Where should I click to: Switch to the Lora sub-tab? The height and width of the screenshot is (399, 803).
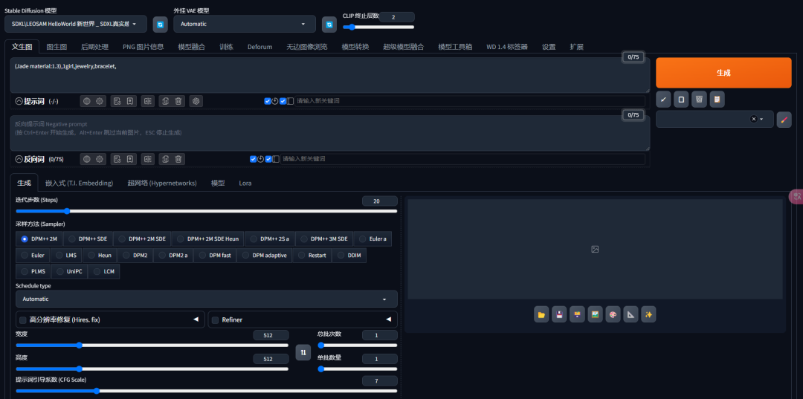click(x=245, y=183)
